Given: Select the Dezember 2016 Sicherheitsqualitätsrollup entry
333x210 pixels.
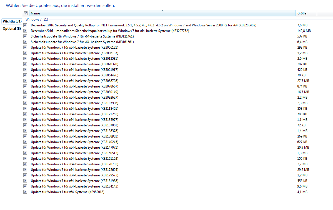Looking at the screenshot, I should click(110, 31).
